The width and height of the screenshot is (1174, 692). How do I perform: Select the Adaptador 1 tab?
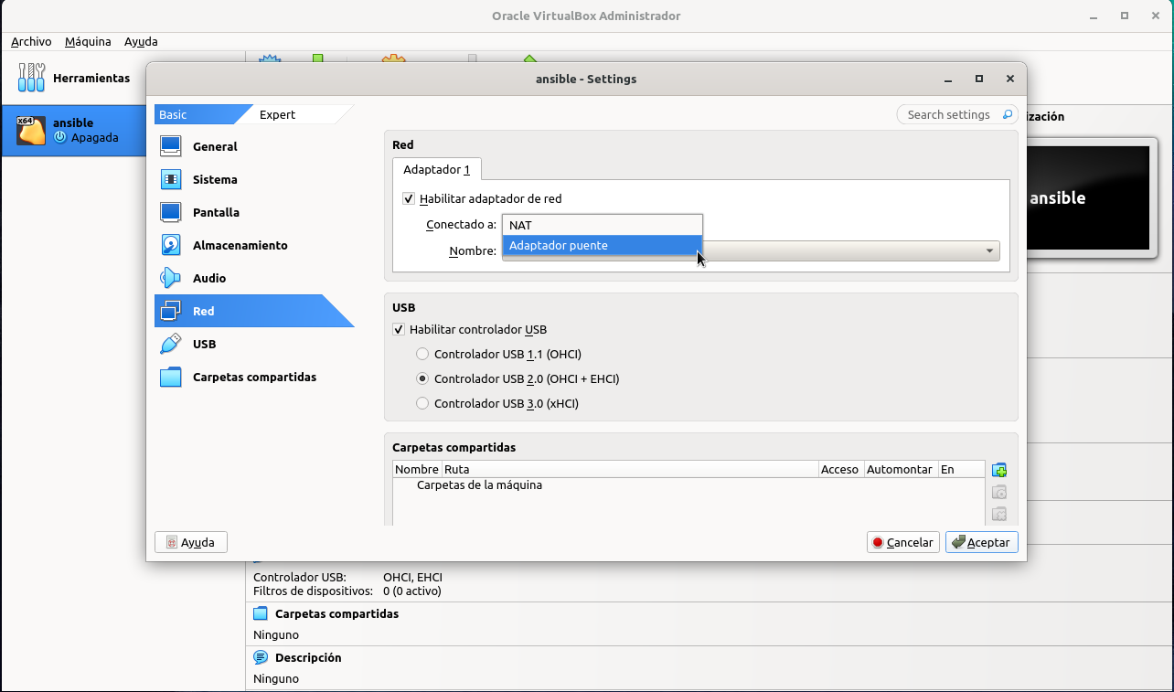(x=437, y=169)
